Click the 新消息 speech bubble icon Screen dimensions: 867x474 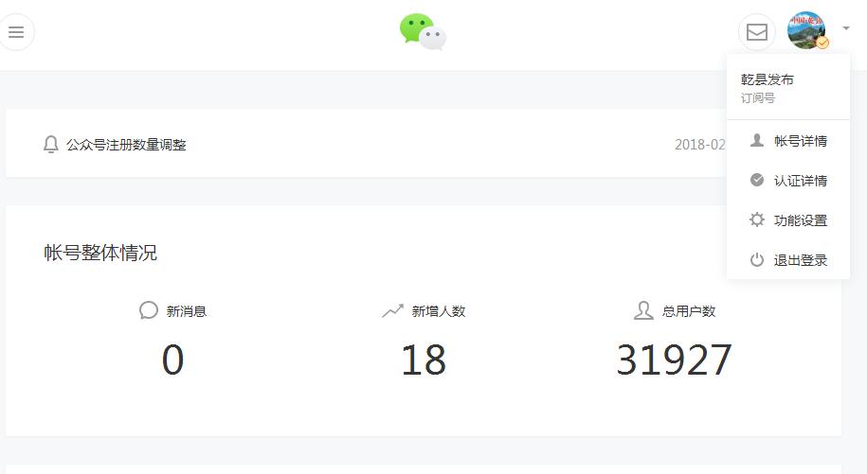(148, 310)
